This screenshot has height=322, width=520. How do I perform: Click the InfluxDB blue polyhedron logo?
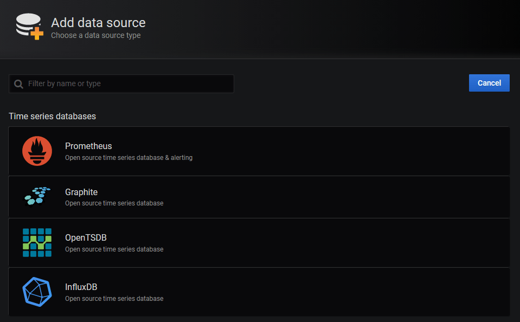click(x=37, y=292)
